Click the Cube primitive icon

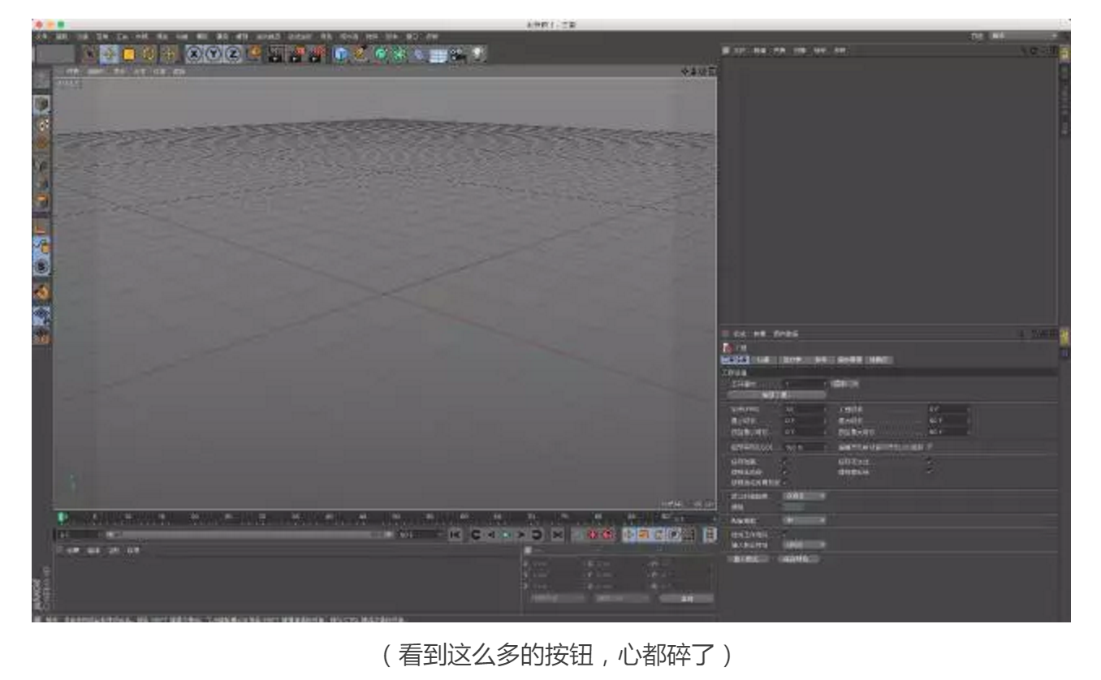coord(340,55)
